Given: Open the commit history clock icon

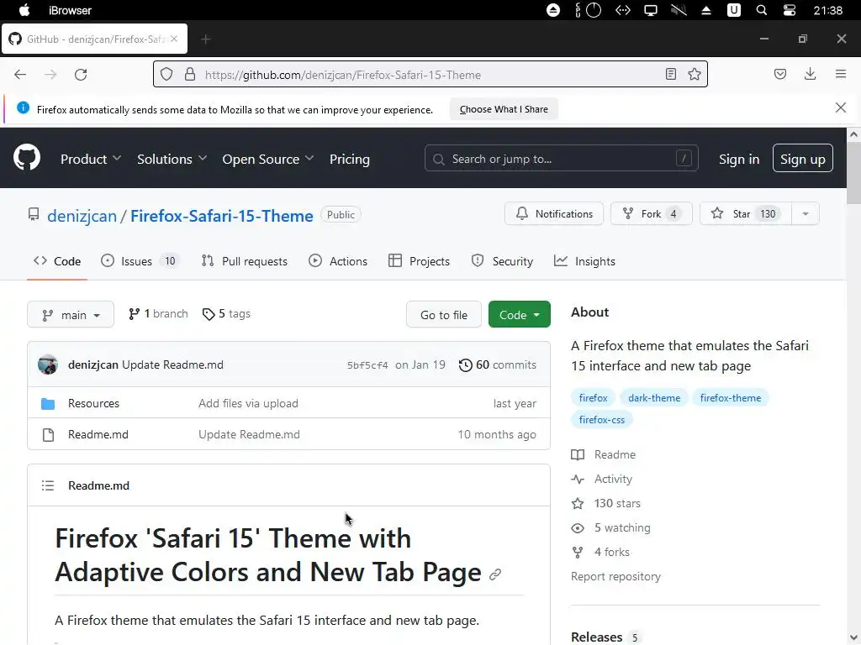Looking at the screenshot, I should click(x=465, y=364).
